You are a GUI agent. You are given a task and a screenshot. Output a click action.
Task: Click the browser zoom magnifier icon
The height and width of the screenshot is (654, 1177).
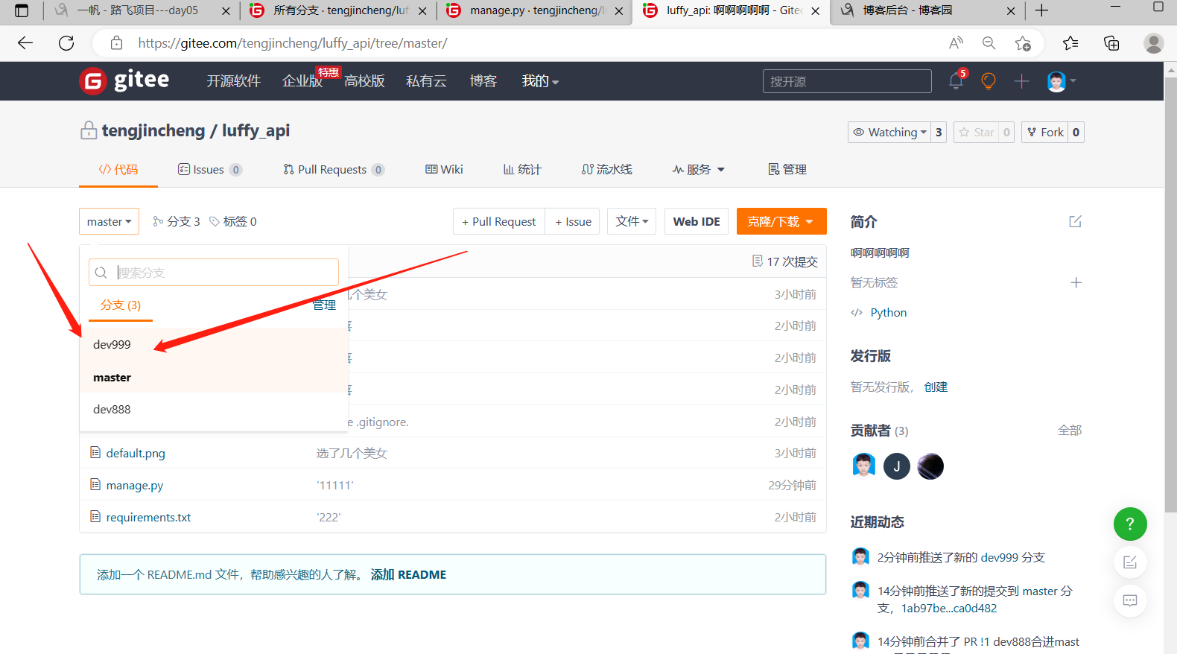(x=989, y=43)
